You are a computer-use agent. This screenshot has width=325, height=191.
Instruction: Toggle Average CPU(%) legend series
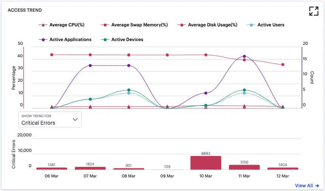pyautogui.click(x=62, y=25)
